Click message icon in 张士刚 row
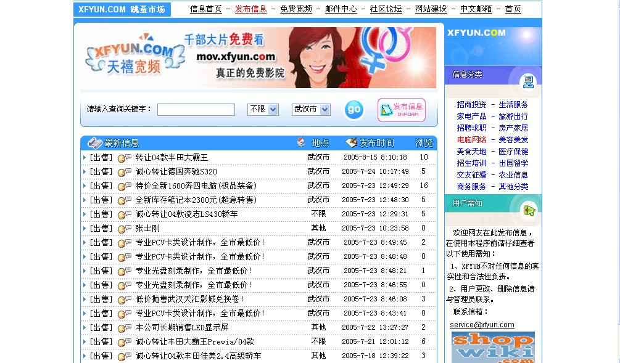 125,229
